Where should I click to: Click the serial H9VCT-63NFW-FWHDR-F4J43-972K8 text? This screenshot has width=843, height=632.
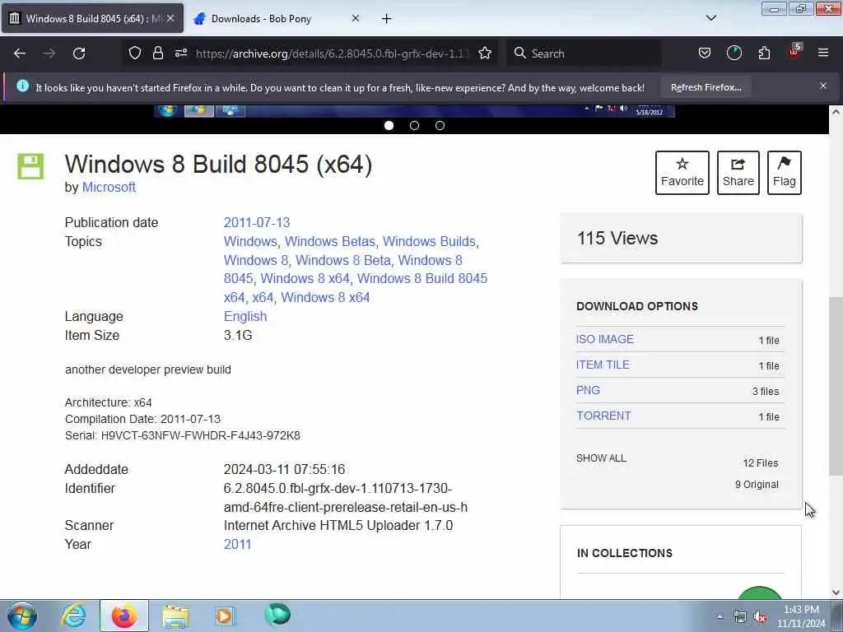click(201, 435)
